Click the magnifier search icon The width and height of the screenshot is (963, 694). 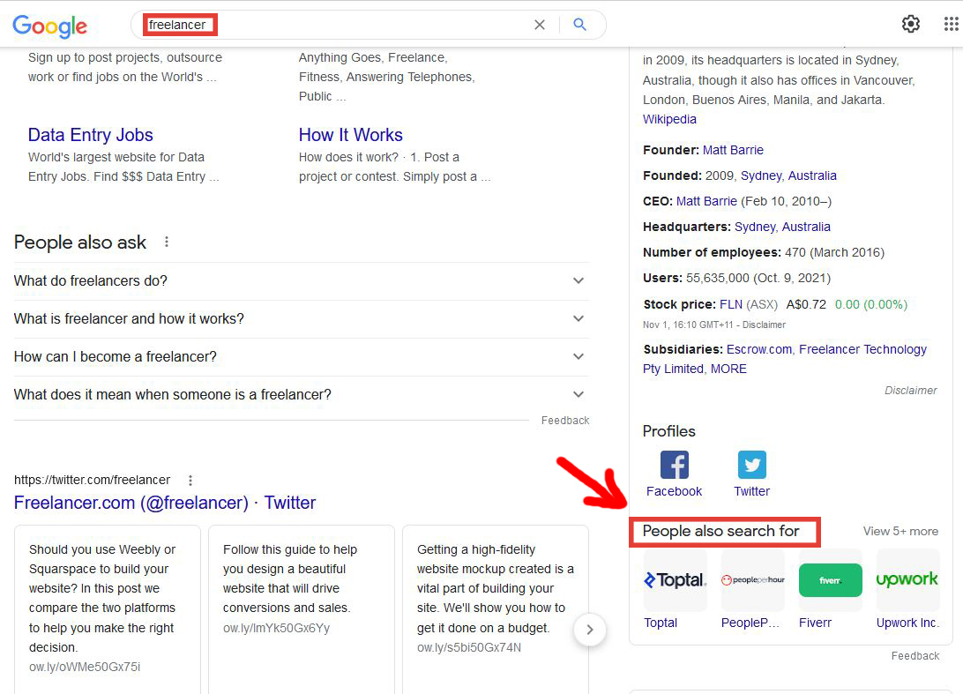(x=579, y=25)
